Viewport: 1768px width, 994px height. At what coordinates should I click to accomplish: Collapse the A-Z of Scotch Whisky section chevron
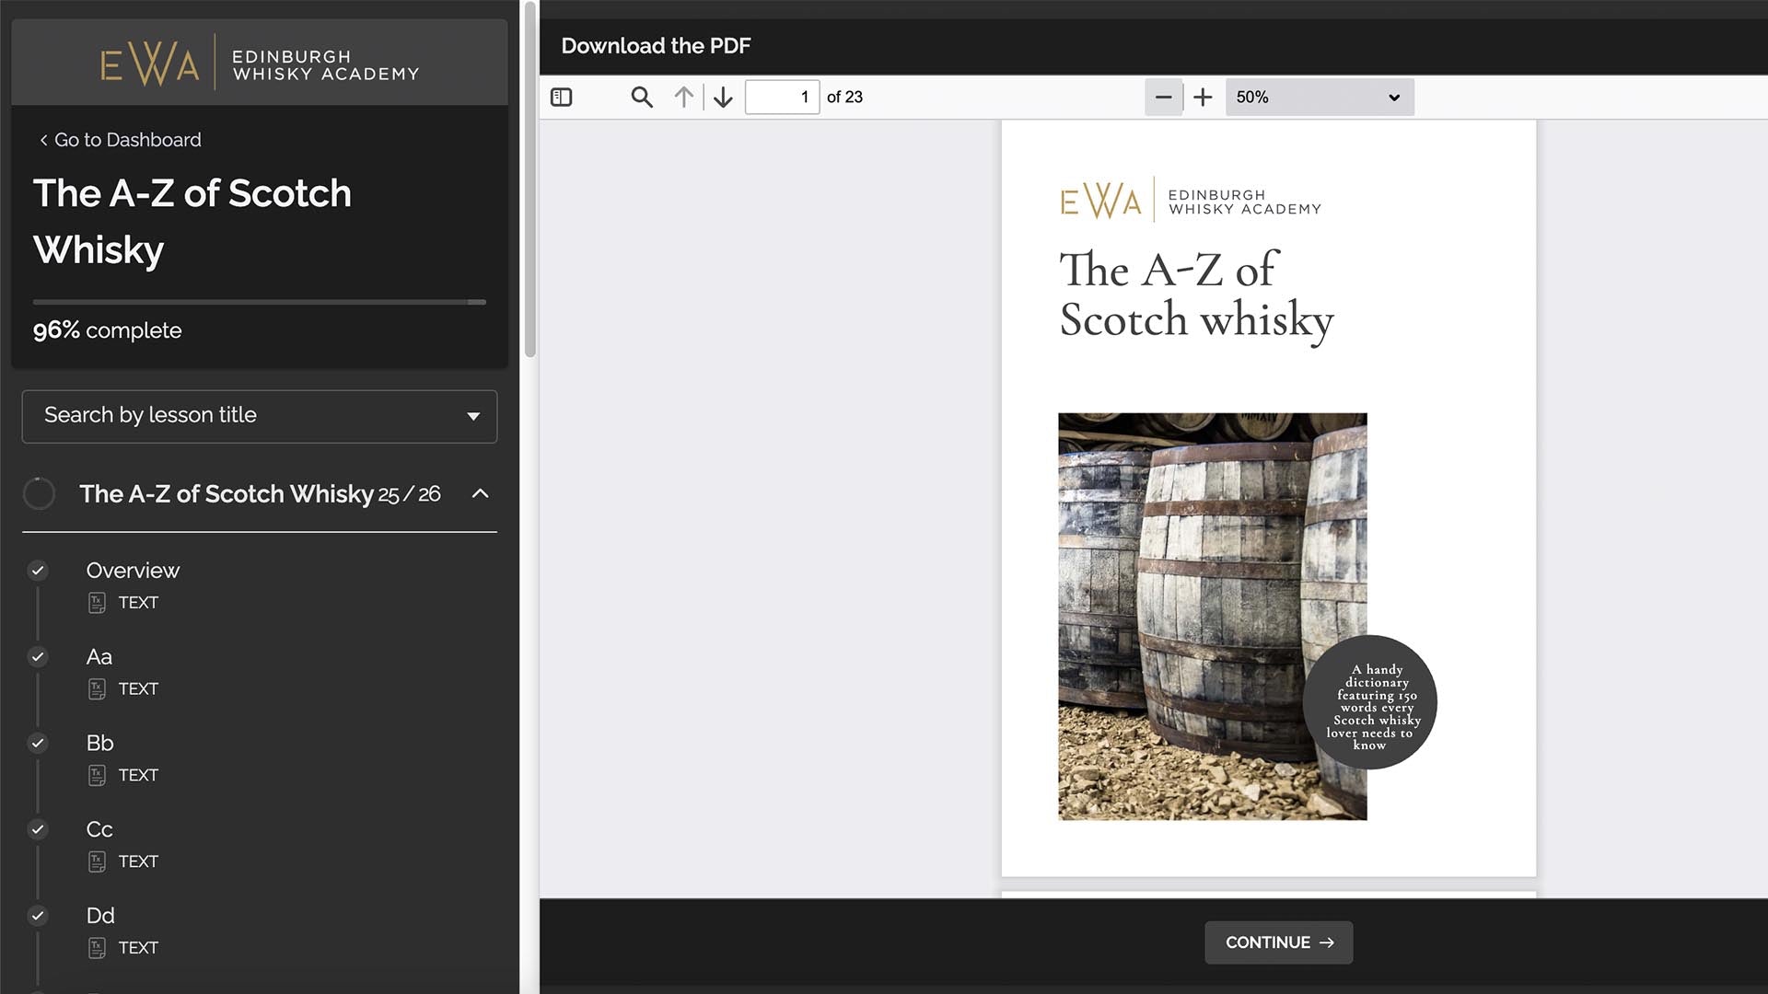[x=480, y=494]
